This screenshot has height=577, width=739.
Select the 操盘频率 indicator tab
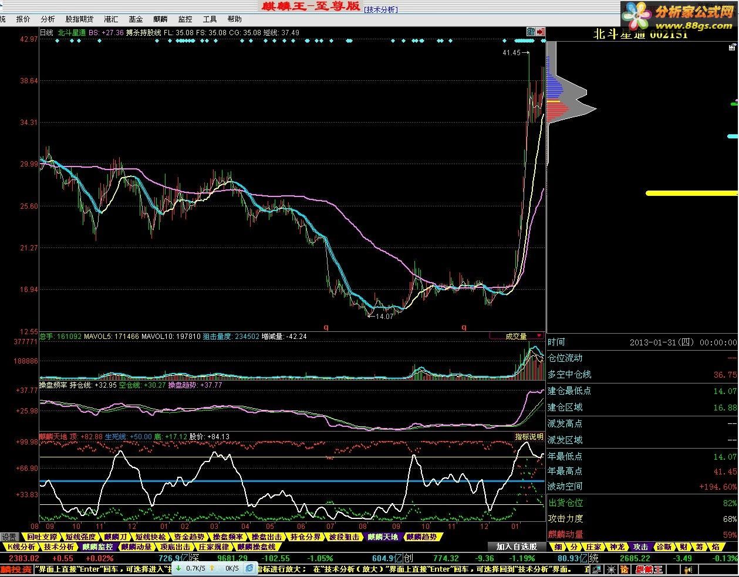228,537
